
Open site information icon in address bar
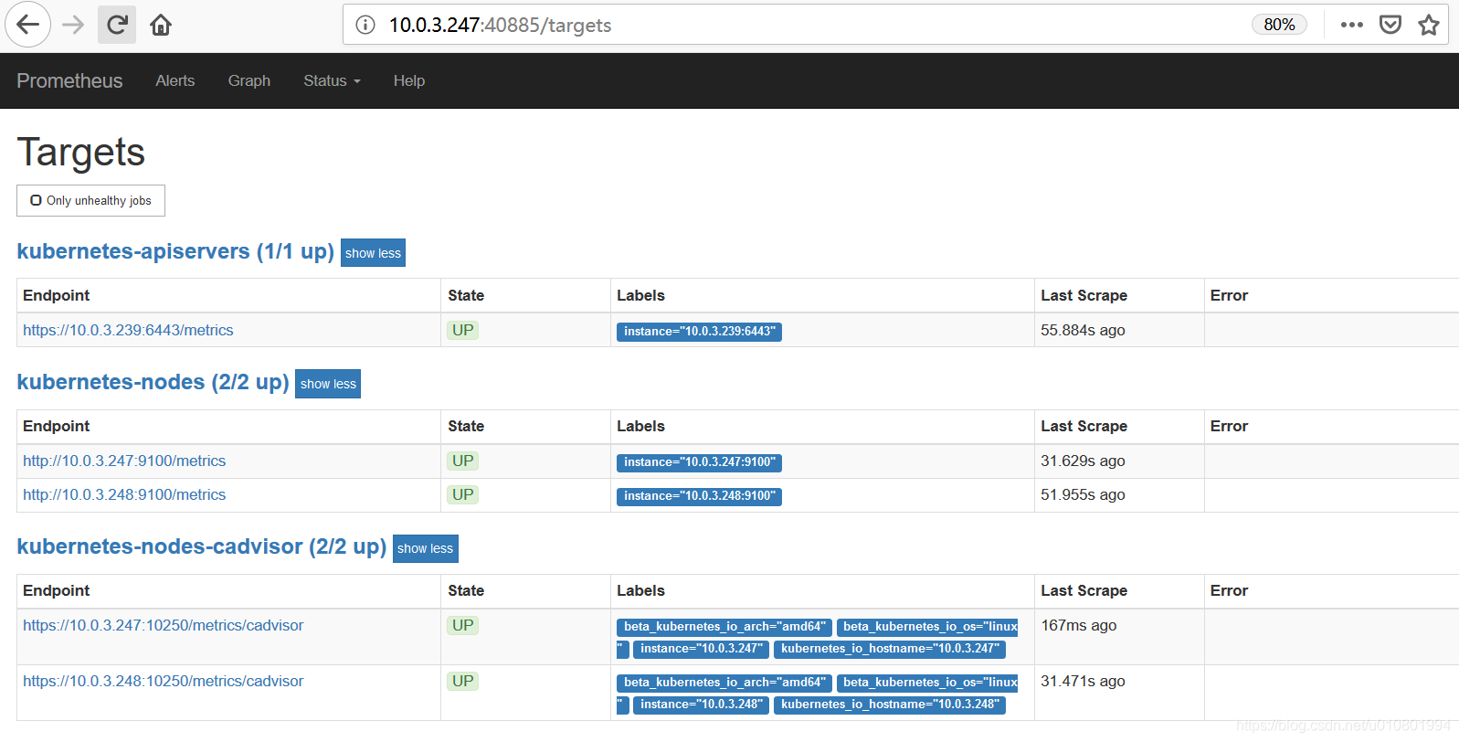365,25
